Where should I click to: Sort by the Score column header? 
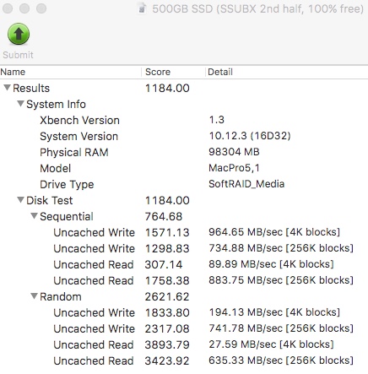tap(173, 72)
